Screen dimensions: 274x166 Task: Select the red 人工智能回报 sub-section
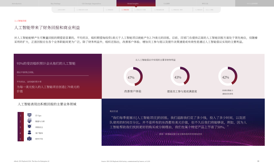tap(125, 10)
